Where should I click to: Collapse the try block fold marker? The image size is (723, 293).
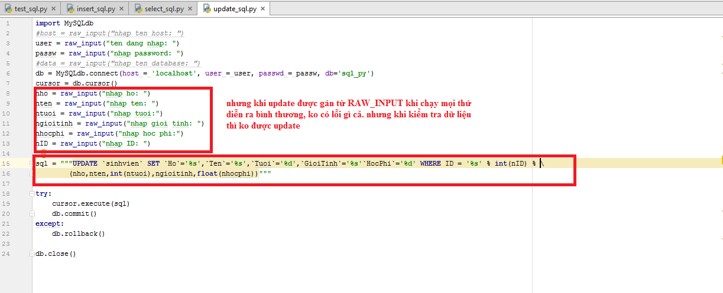click(33, 193)
